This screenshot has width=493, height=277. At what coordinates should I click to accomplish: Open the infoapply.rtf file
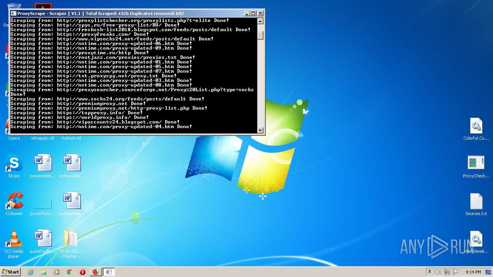(x=43, y=138)
